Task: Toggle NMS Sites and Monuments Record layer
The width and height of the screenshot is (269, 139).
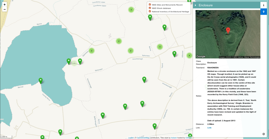Action: [x=150, y=5]
